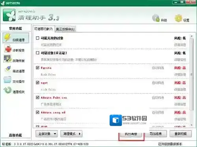Click 自动勾选 on the uget row
197x147 pixels.
[158, 83]
